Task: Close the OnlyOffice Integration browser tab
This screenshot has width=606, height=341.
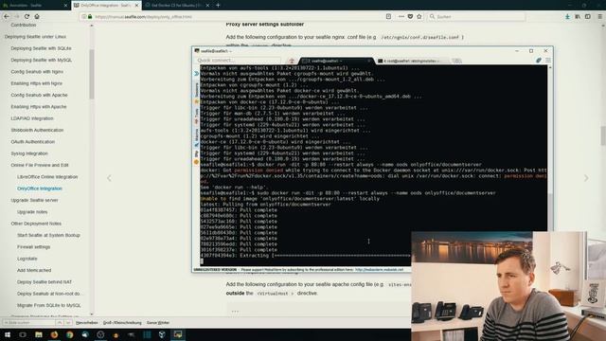Action: click(136, 6)
